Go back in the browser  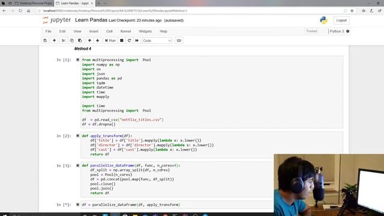tap(4, 11)
